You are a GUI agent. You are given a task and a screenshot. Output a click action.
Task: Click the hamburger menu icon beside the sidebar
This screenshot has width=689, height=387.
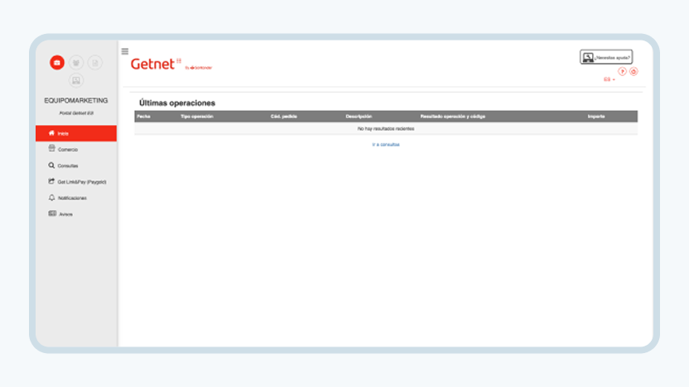(x=125, y=52)
